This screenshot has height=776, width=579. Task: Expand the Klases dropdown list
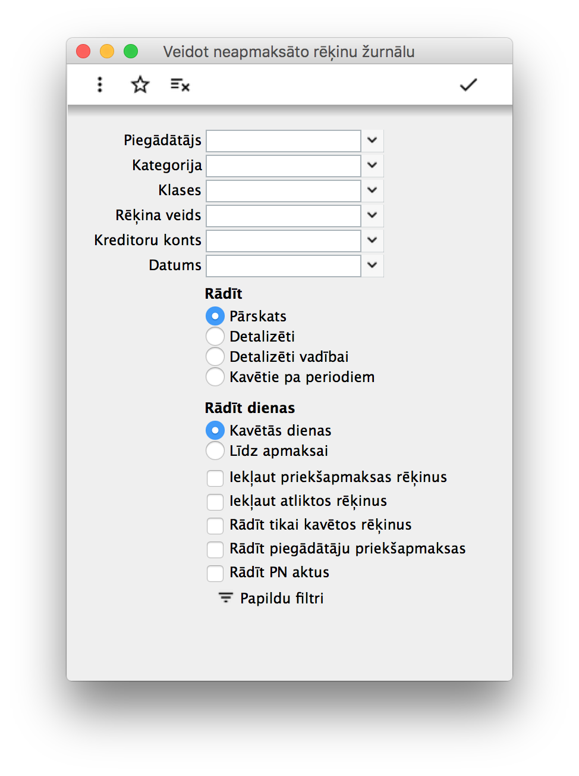[372, 190]
